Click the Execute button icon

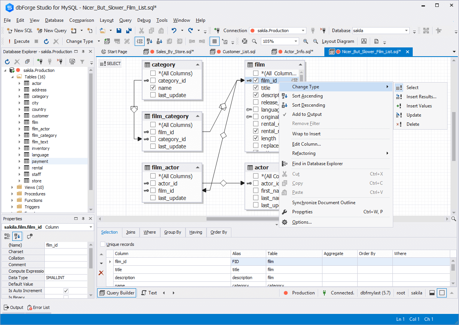[x=9, y=41]
